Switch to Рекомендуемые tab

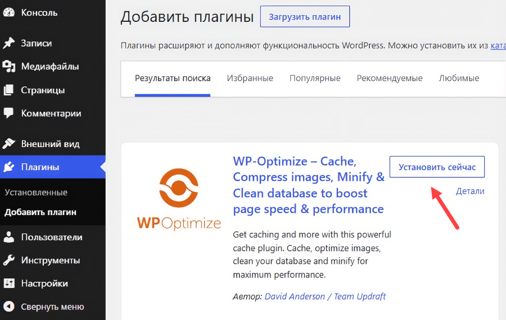click(x=390, y=78)
